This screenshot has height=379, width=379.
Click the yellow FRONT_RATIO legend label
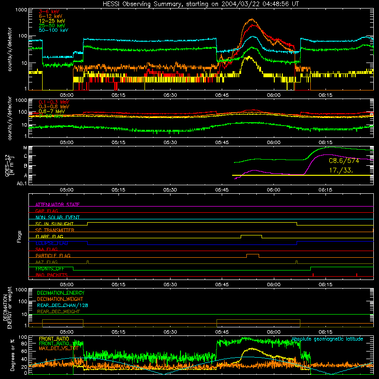54,339
